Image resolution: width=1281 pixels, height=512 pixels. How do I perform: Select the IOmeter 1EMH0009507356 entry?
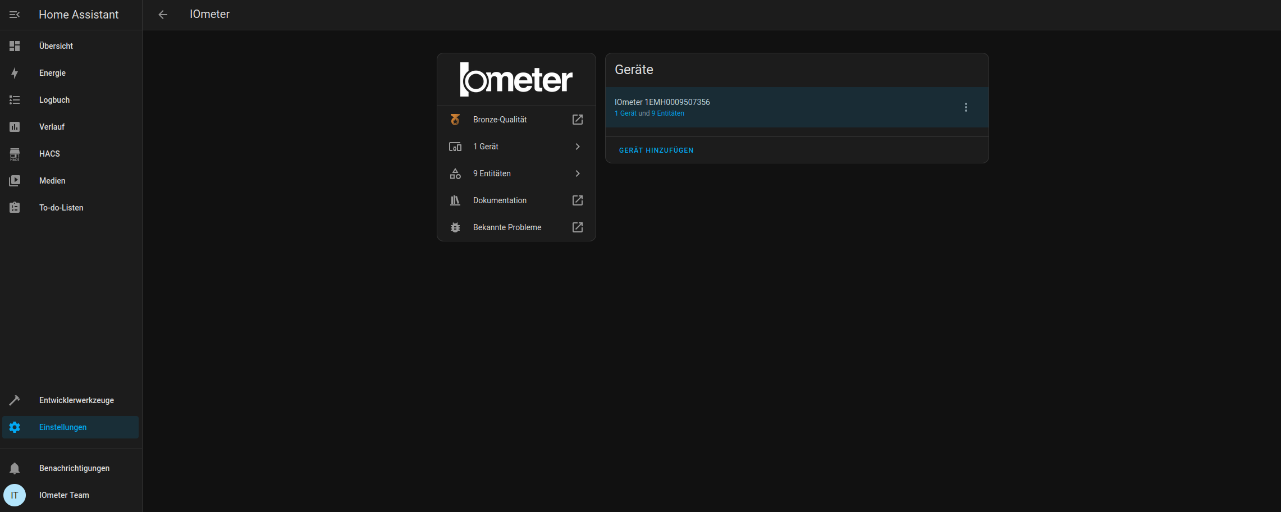coord(797,107)
